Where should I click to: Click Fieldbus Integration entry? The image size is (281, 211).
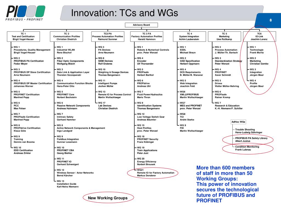(x=68, y=139)
